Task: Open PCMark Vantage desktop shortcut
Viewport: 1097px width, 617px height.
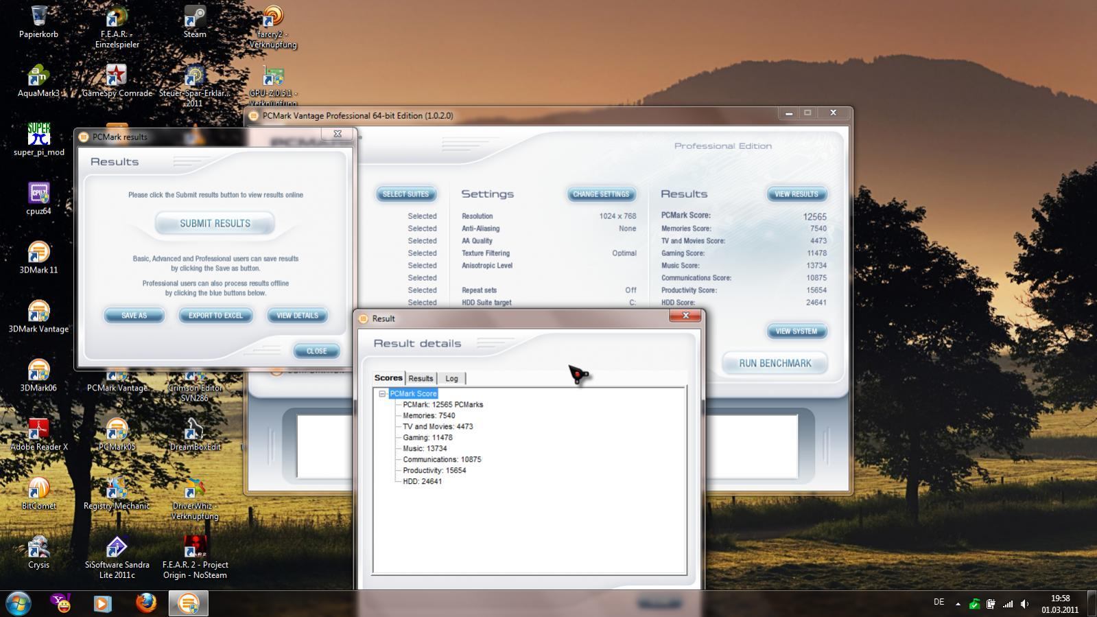Action: click(117, 383)
